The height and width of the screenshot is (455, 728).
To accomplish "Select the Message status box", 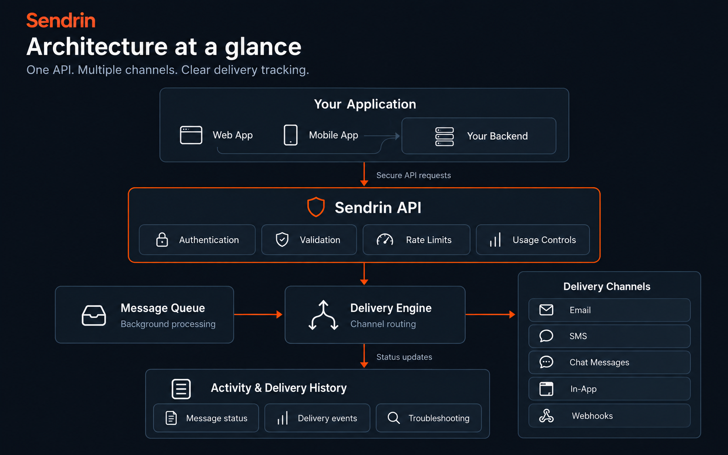I will [206, 418].
